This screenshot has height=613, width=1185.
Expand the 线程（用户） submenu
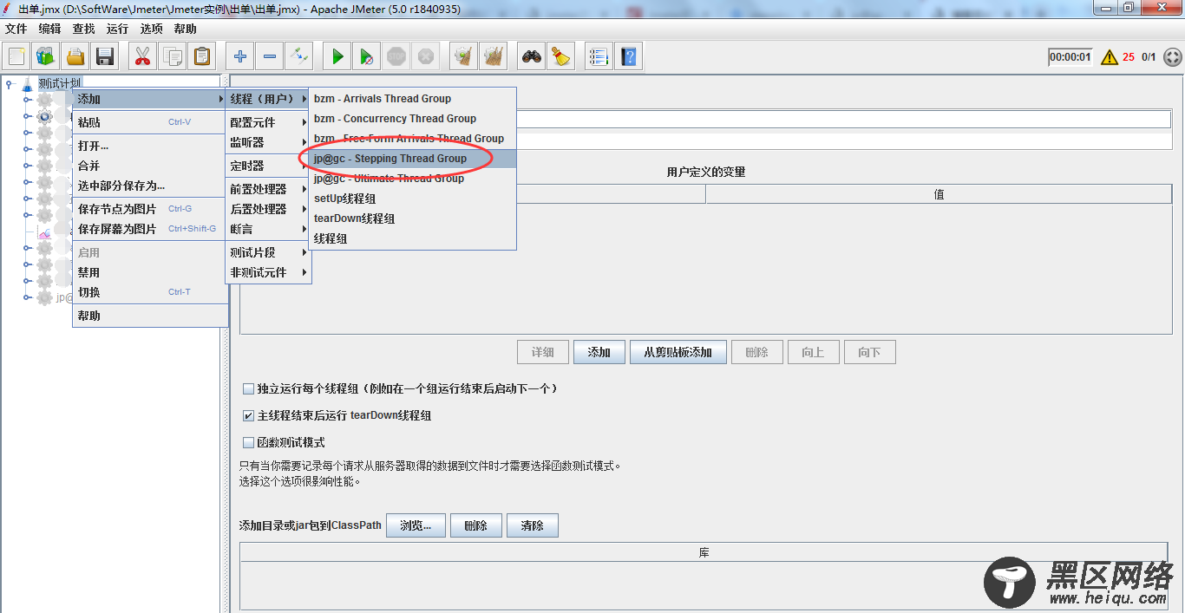[x=268, y=99]
